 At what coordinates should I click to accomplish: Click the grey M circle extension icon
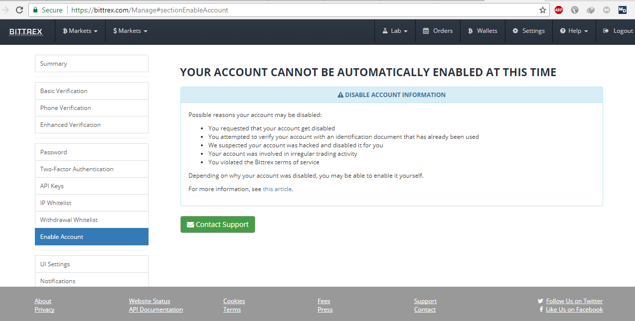tap(607, 10)
